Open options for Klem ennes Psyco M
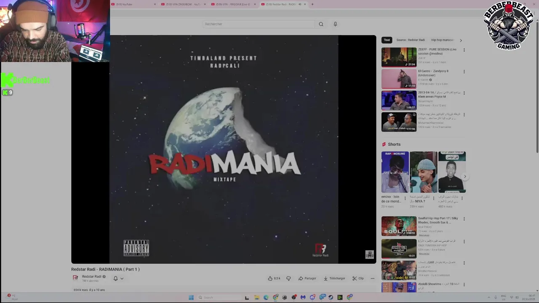Screen dimensions: 539x303 click(x=464, y=93)
